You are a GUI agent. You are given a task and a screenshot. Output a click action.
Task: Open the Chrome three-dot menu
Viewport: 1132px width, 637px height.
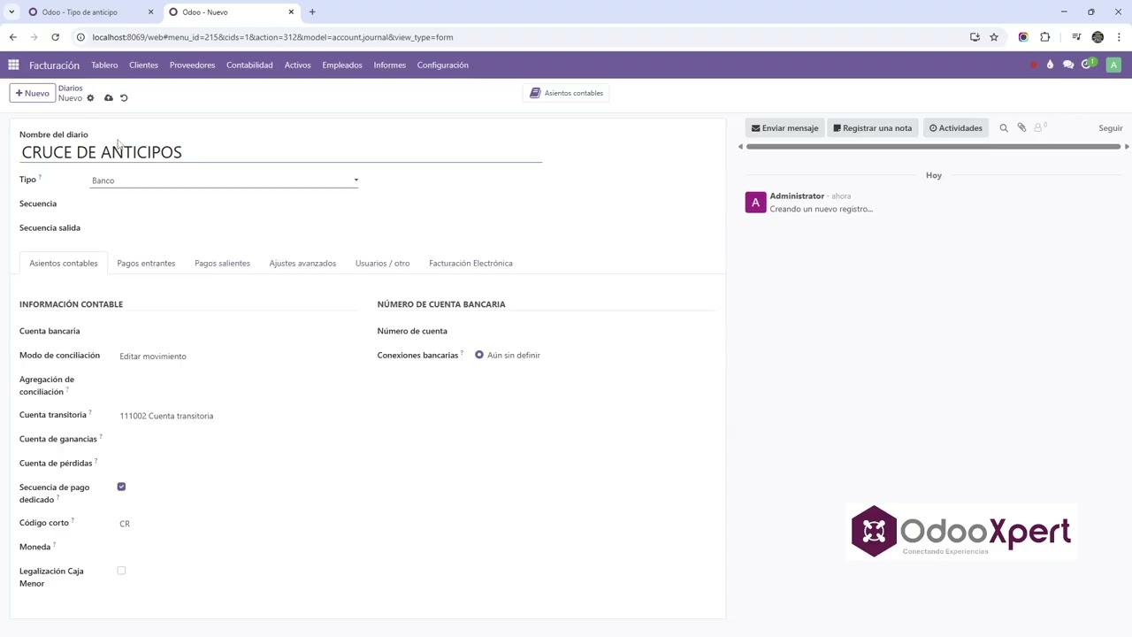(1118, 37)
